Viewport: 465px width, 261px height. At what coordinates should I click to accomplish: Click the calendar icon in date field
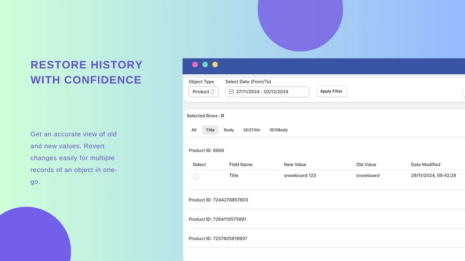(x=231, y=92)
